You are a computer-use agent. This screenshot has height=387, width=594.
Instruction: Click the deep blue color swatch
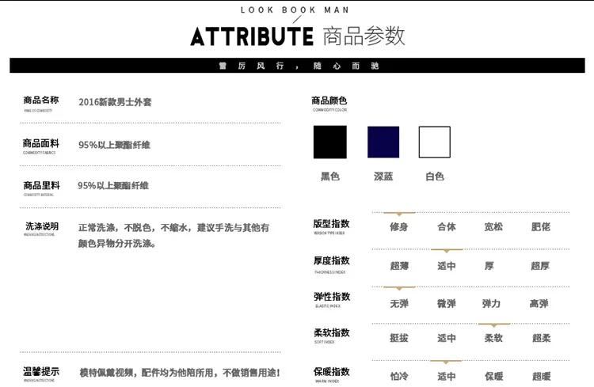coord(383,142)
